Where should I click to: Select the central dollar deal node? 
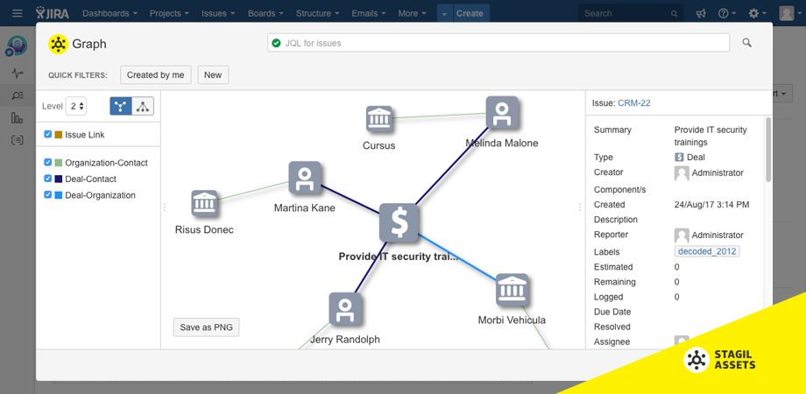399,222
